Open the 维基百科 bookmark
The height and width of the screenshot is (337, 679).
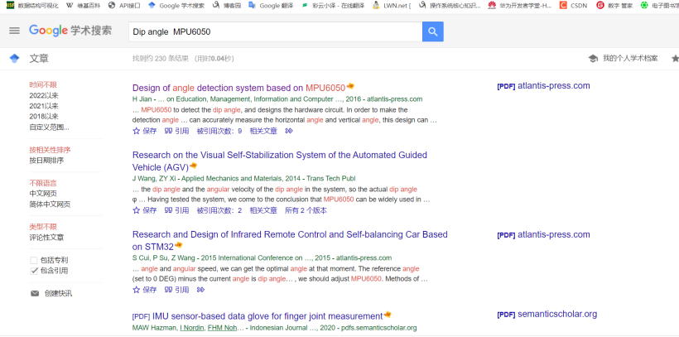[83, 6]
